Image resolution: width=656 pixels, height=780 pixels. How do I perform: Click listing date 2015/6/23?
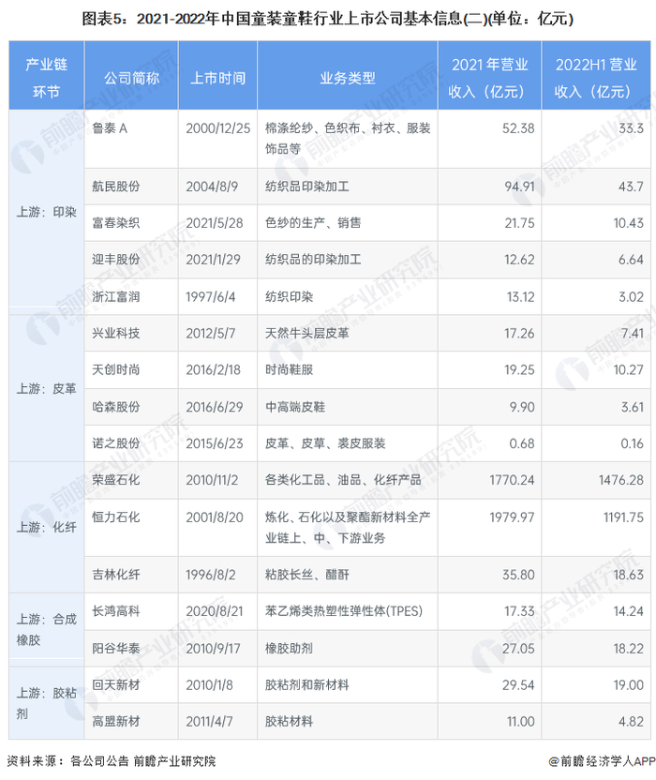(x=215, y=443)
